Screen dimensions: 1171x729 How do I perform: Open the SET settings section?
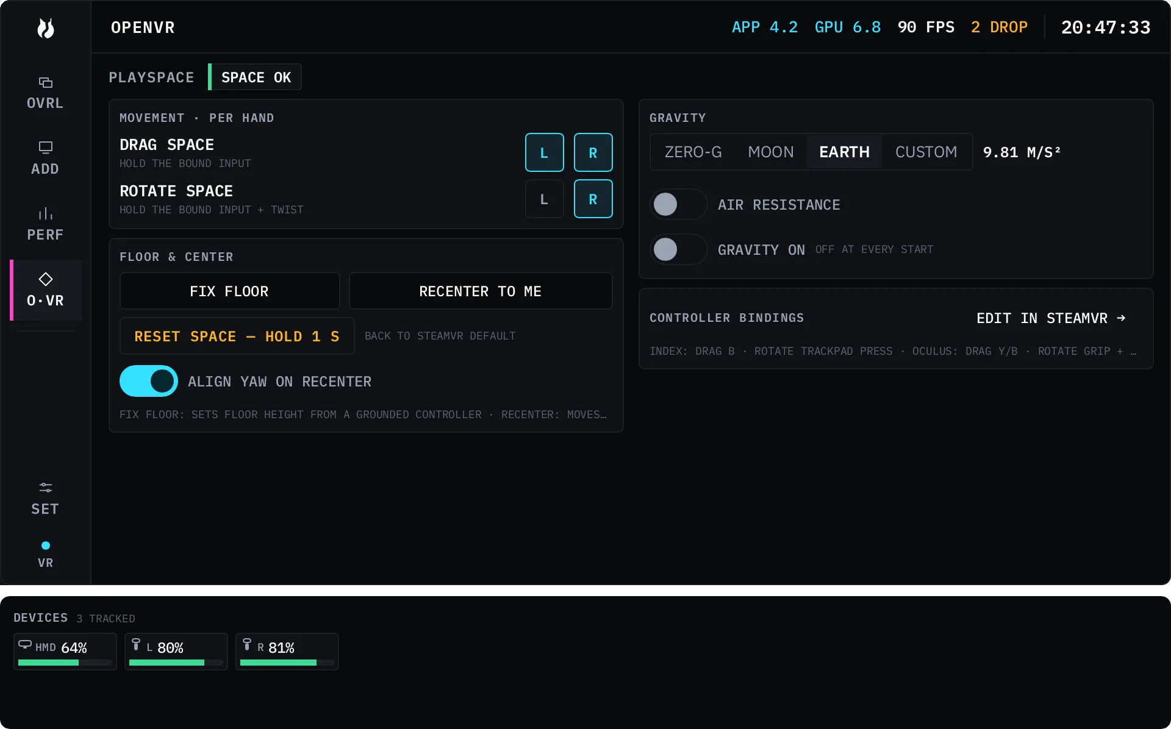(x=46, y=499)
